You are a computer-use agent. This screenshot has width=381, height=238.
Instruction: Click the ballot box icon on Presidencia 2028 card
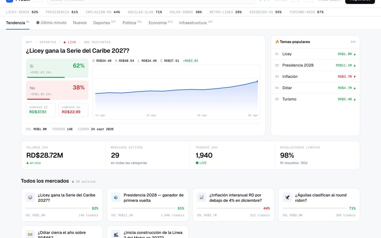tap(116, 197)
